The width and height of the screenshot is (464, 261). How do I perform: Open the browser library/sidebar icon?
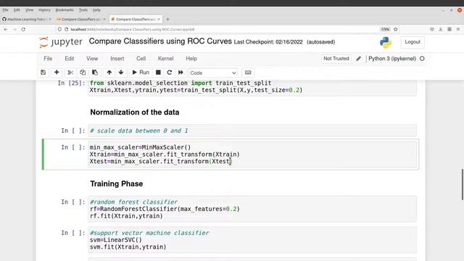pos(449,29)
